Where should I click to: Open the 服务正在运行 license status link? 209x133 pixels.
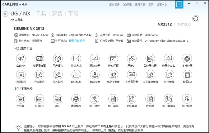click(77, 41)
